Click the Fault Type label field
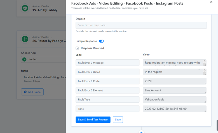This screenshot has height=133, width=218. tap(107, 100)
